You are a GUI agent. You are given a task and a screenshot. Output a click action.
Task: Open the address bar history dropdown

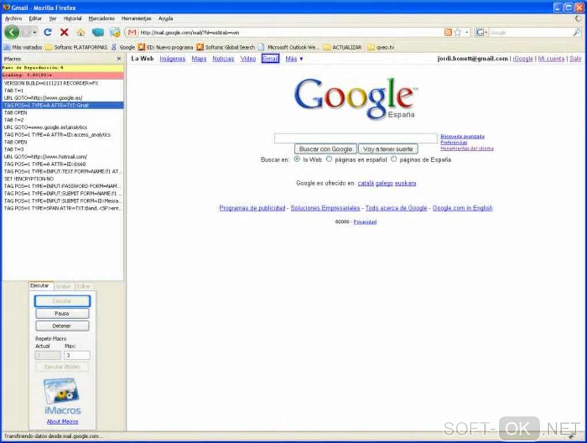[467, 33]
